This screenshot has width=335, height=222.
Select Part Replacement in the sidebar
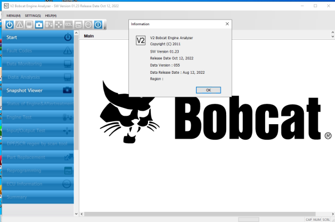pyautogui.click(x=38, y=157)
